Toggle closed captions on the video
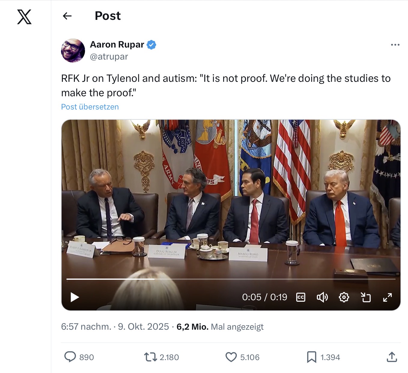This screenshot has height=373, width=408. pyautogui.click(x=301, y=297)
